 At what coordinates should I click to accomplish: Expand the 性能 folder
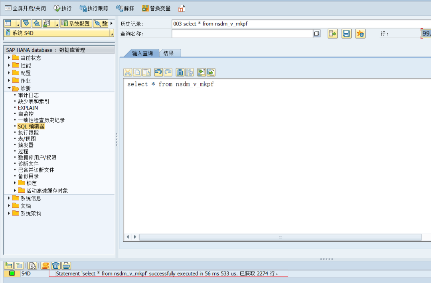[9, 65]
